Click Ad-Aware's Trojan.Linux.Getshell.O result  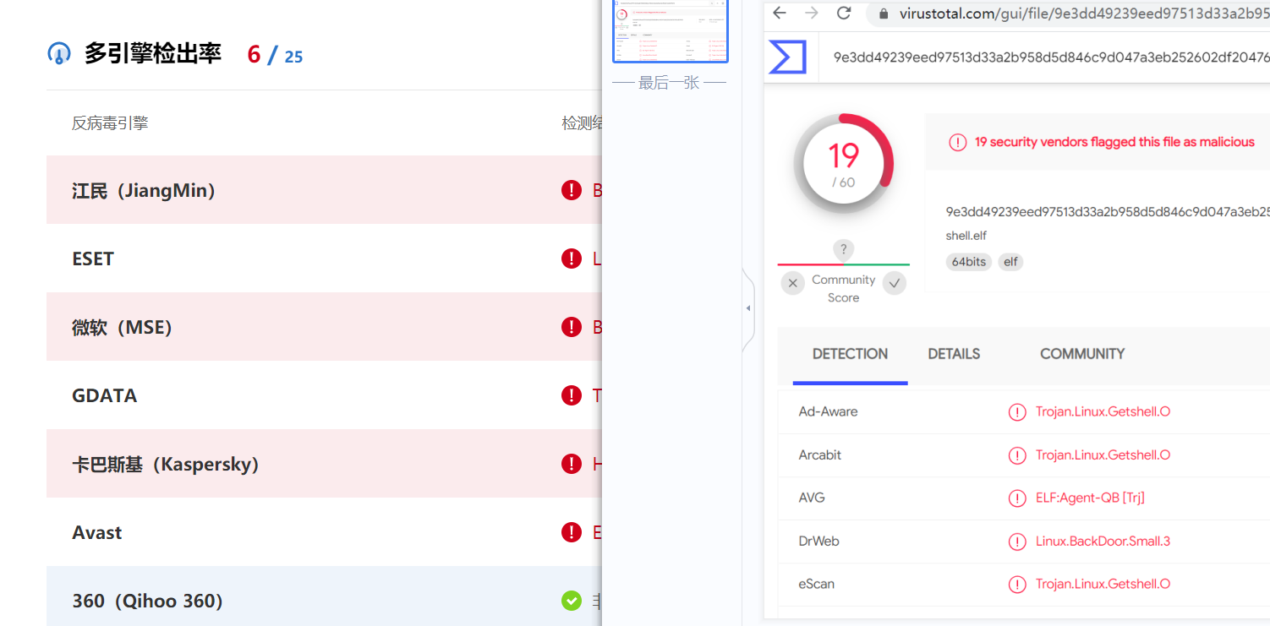tap(1103, 411)
